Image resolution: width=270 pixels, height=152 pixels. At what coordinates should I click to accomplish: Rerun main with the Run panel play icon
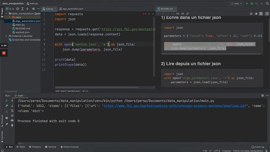coord(7,100)
